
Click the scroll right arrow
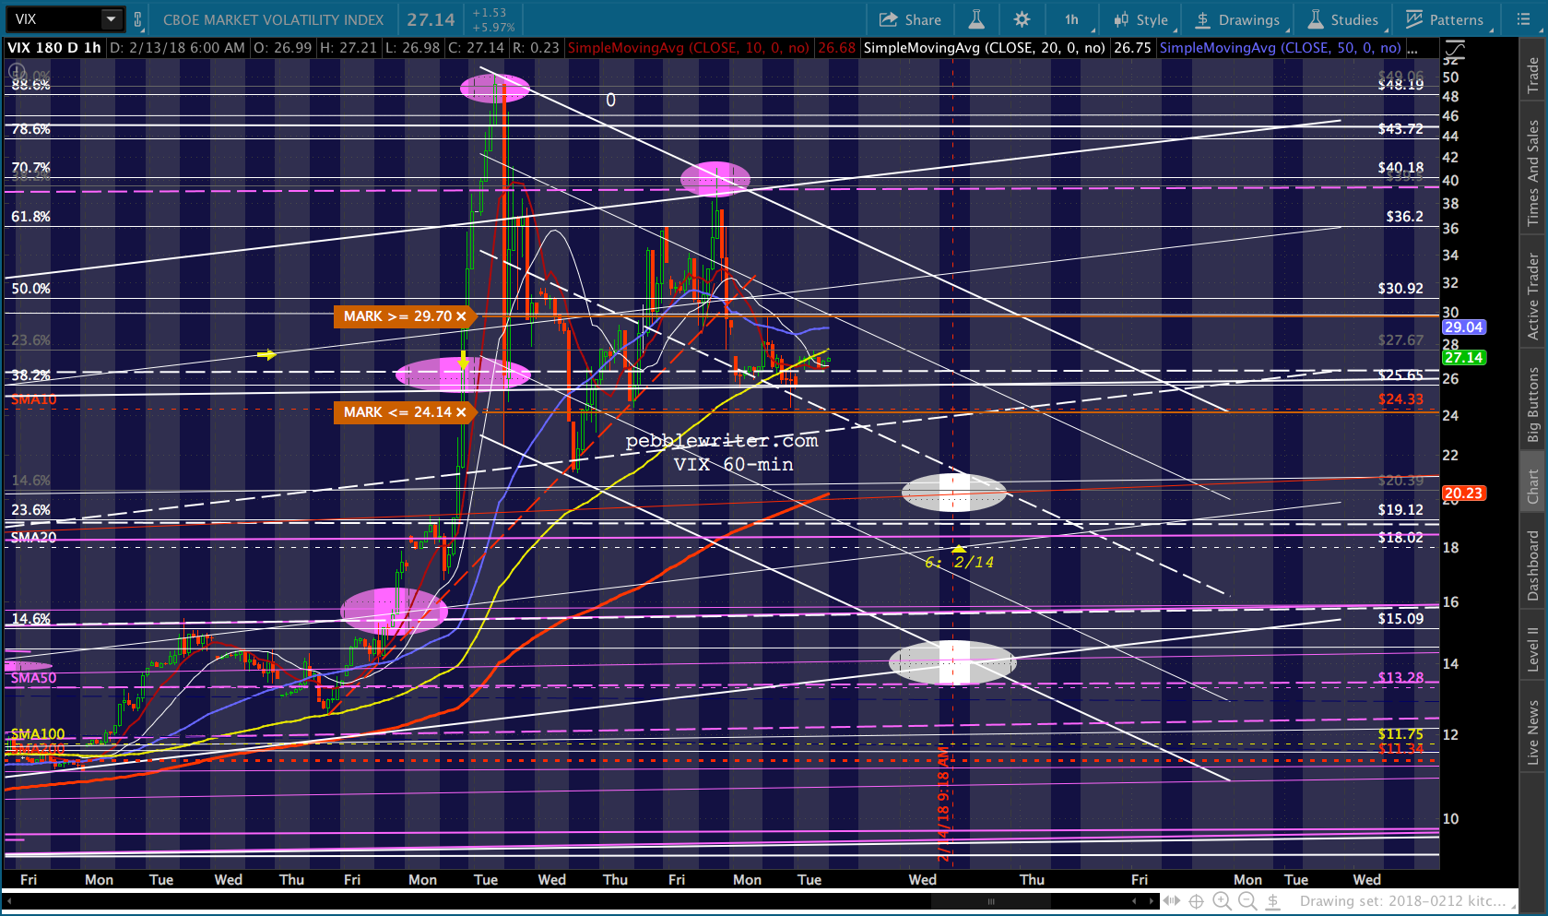[1151, 901]
